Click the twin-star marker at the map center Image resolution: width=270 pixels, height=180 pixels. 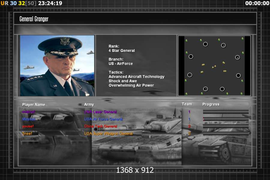[214, 67]
